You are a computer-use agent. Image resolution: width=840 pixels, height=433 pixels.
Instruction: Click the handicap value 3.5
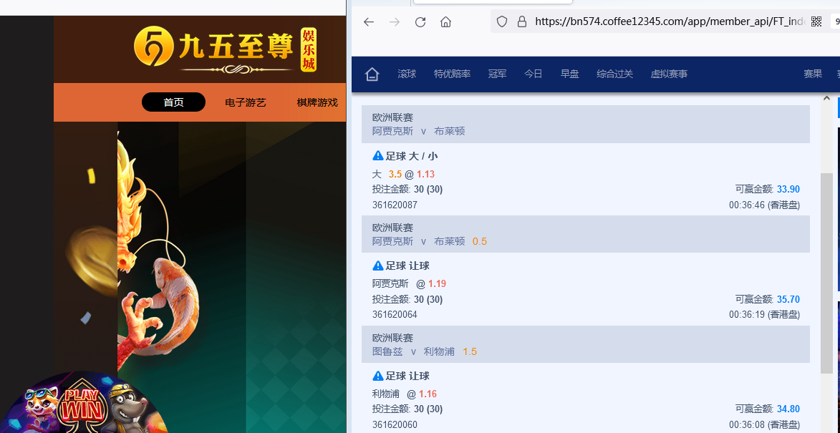click(395, 174)
